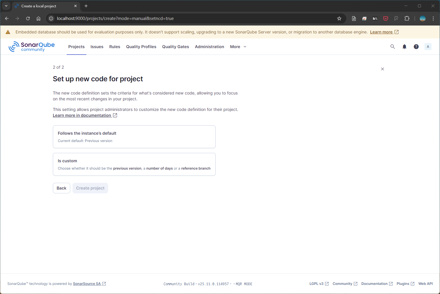440x294 pixels.
Task: Click the SonarQube community logo
Action: coord(32,47)
